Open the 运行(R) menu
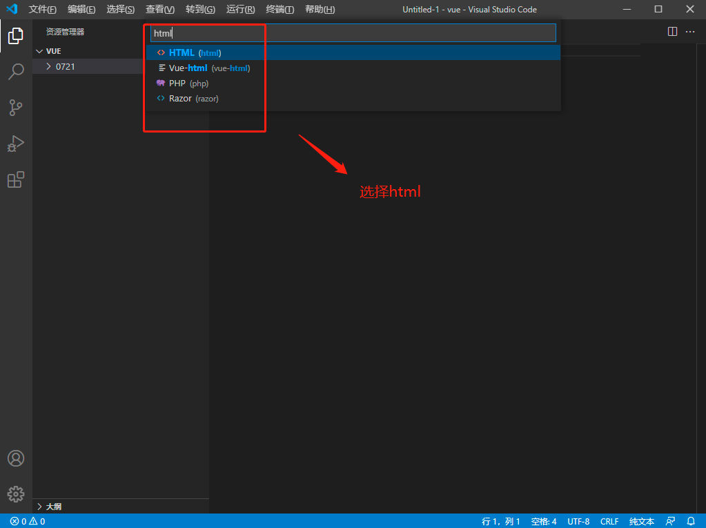This screenshot has width=706, height=528. [x=240, y=10]
